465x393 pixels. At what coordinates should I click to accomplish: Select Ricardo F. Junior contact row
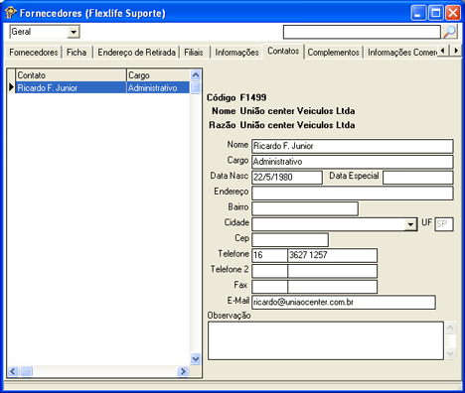point(98,87)
